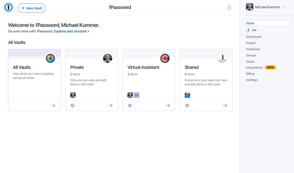This screenshot has height=173, width=294.
Task: Create a new vault with New Vault button
Action: click(32, 8)
